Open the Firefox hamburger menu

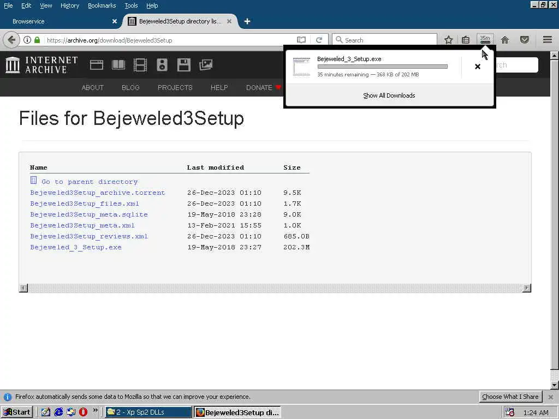548,39
